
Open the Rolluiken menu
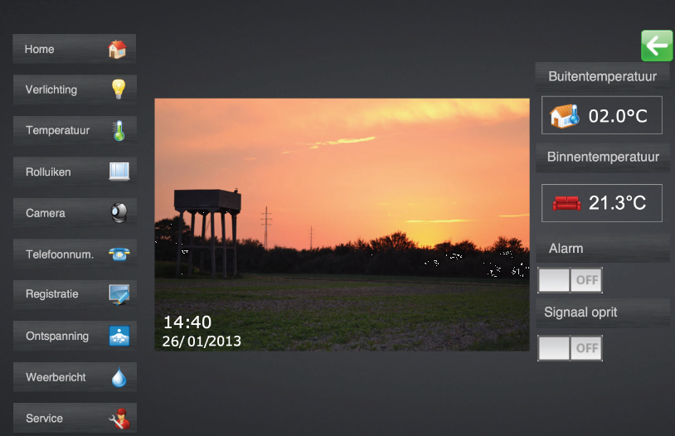[x=75, y=172]
